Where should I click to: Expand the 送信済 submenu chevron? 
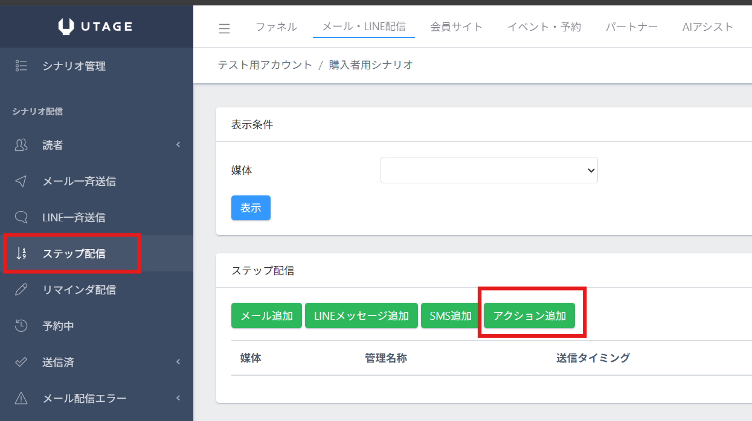pyautogui.click(x=178, y=362)
